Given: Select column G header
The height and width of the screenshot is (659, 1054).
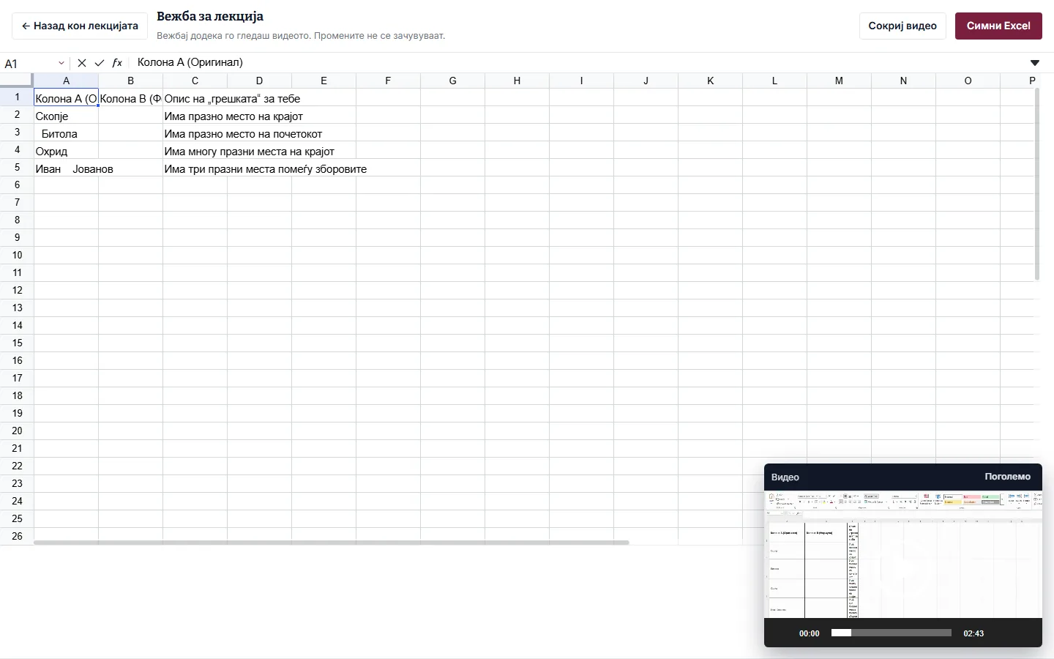Looking at the screenshot, I should [452, 81].
